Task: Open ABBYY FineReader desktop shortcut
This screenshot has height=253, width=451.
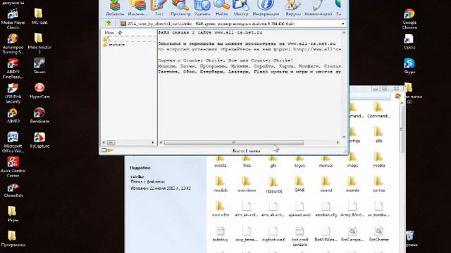Action: [13, 68]
